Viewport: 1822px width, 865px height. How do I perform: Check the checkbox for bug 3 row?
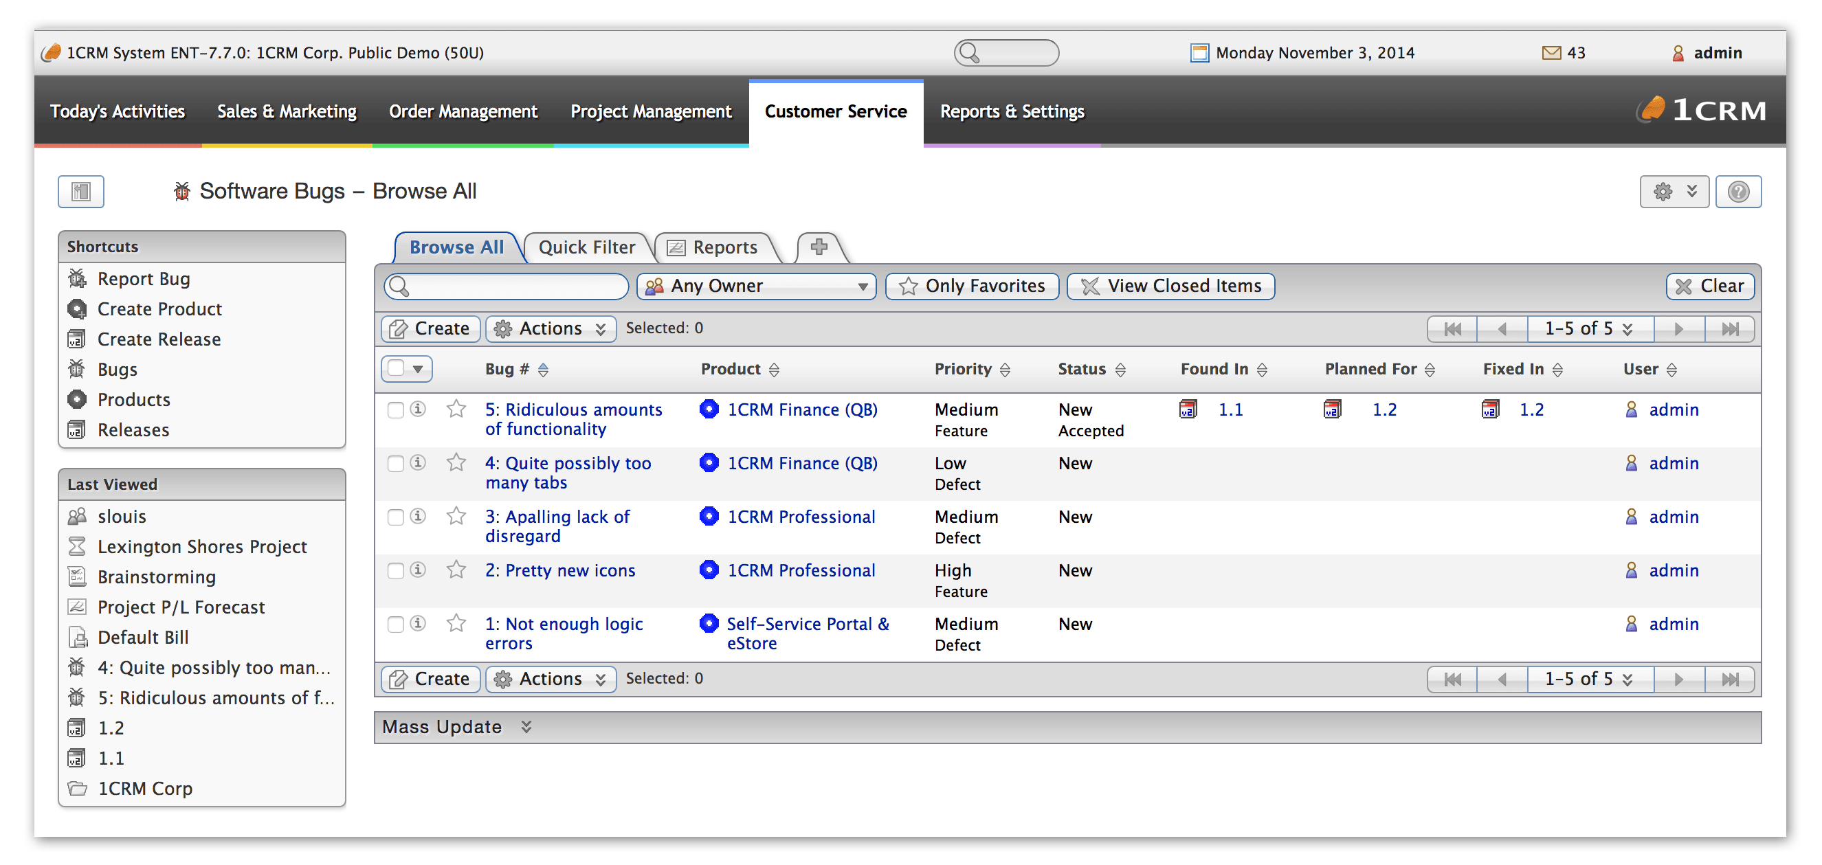point(395,518)
